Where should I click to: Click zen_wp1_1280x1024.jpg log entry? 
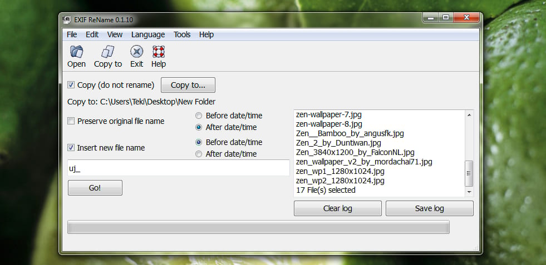pos(340,172)
